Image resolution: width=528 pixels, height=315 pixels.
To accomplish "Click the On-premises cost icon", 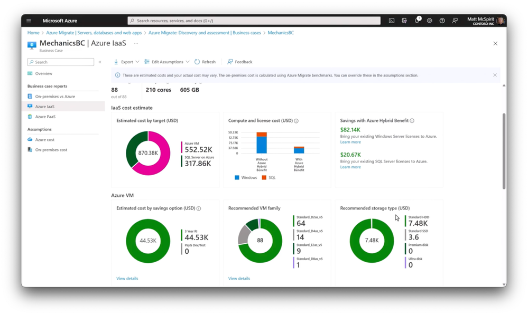I will coord(30,150).
